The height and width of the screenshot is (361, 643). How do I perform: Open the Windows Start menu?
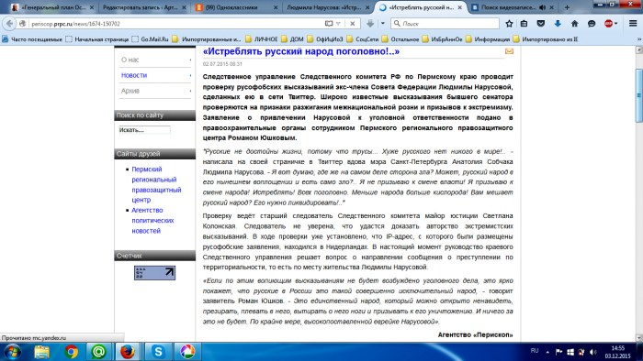click(11, 352)
